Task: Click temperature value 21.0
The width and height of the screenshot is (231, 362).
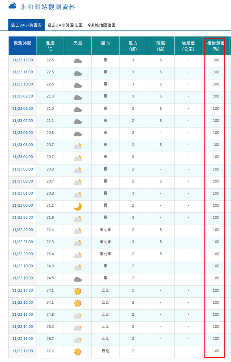Action: pos(50,108)
